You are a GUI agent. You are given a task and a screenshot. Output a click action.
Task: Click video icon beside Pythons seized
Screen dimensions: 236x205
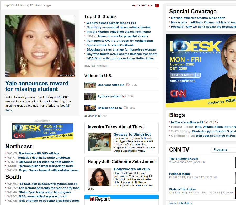(124, 96)
